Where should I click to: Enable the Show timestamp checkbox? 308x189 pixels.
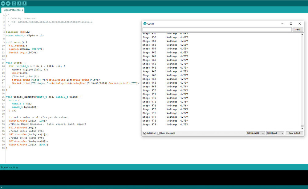[158, 133]
